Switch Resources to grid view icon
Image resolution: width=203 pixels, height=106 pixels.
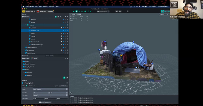pyautogui.click(x=67, y=78)
